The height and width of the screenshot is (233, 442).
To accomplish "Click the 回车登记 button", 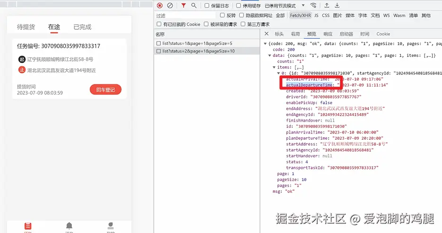I will click(x=105, y=90).
